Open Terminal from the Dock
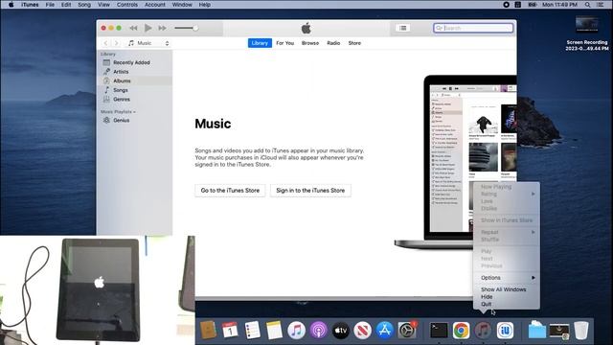The image size is (613, 345). pos(439,330)
